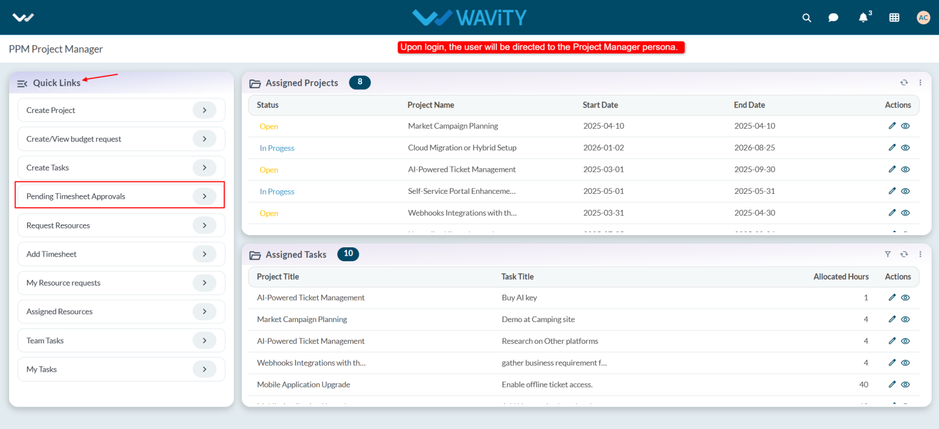Click the PPM Project Manager title

coord(56,49)
